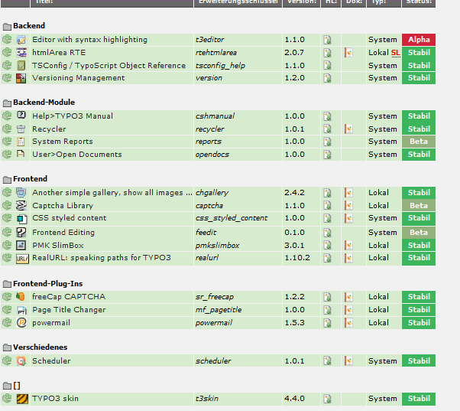Click the htmlArea RTE extension icon
The image size is (460, 411).
(21, 52)
